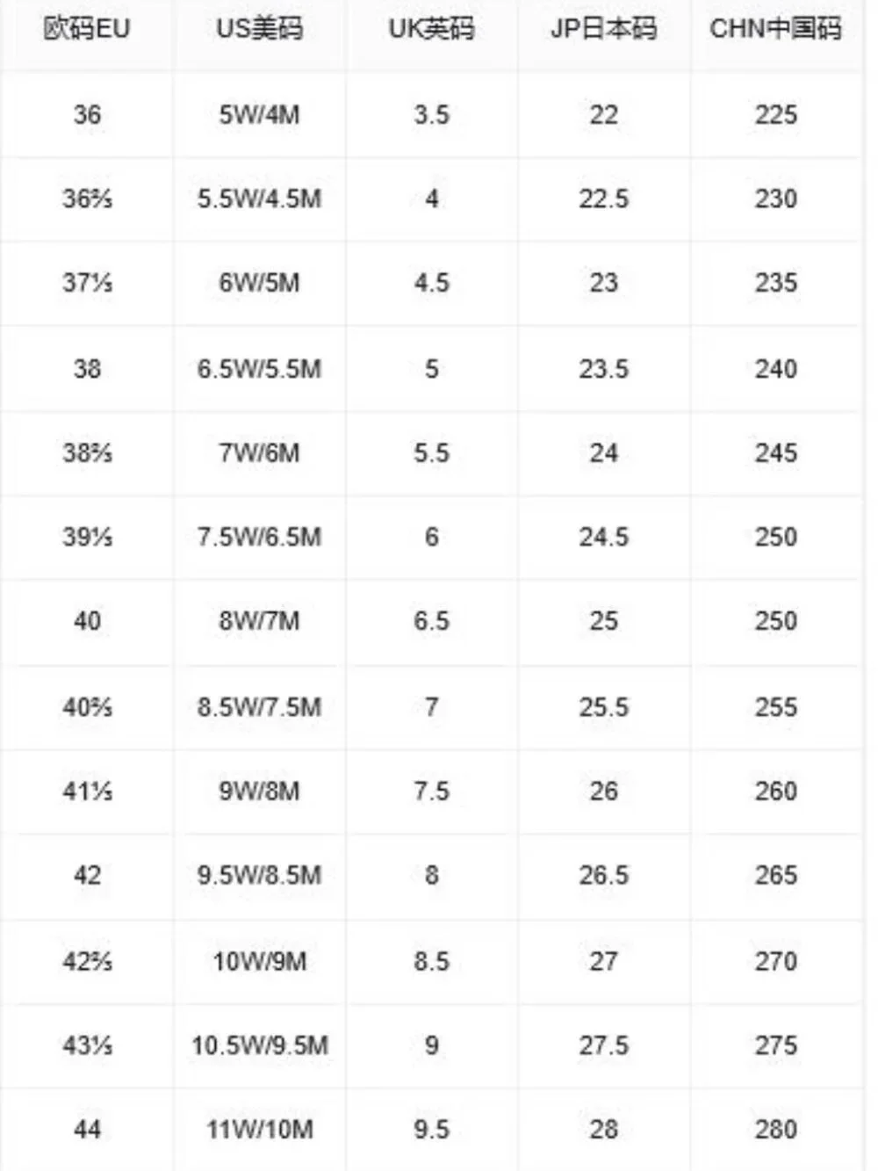Click CHN size 245 cell
The image size is (878, 1171).
coord(775,453)
